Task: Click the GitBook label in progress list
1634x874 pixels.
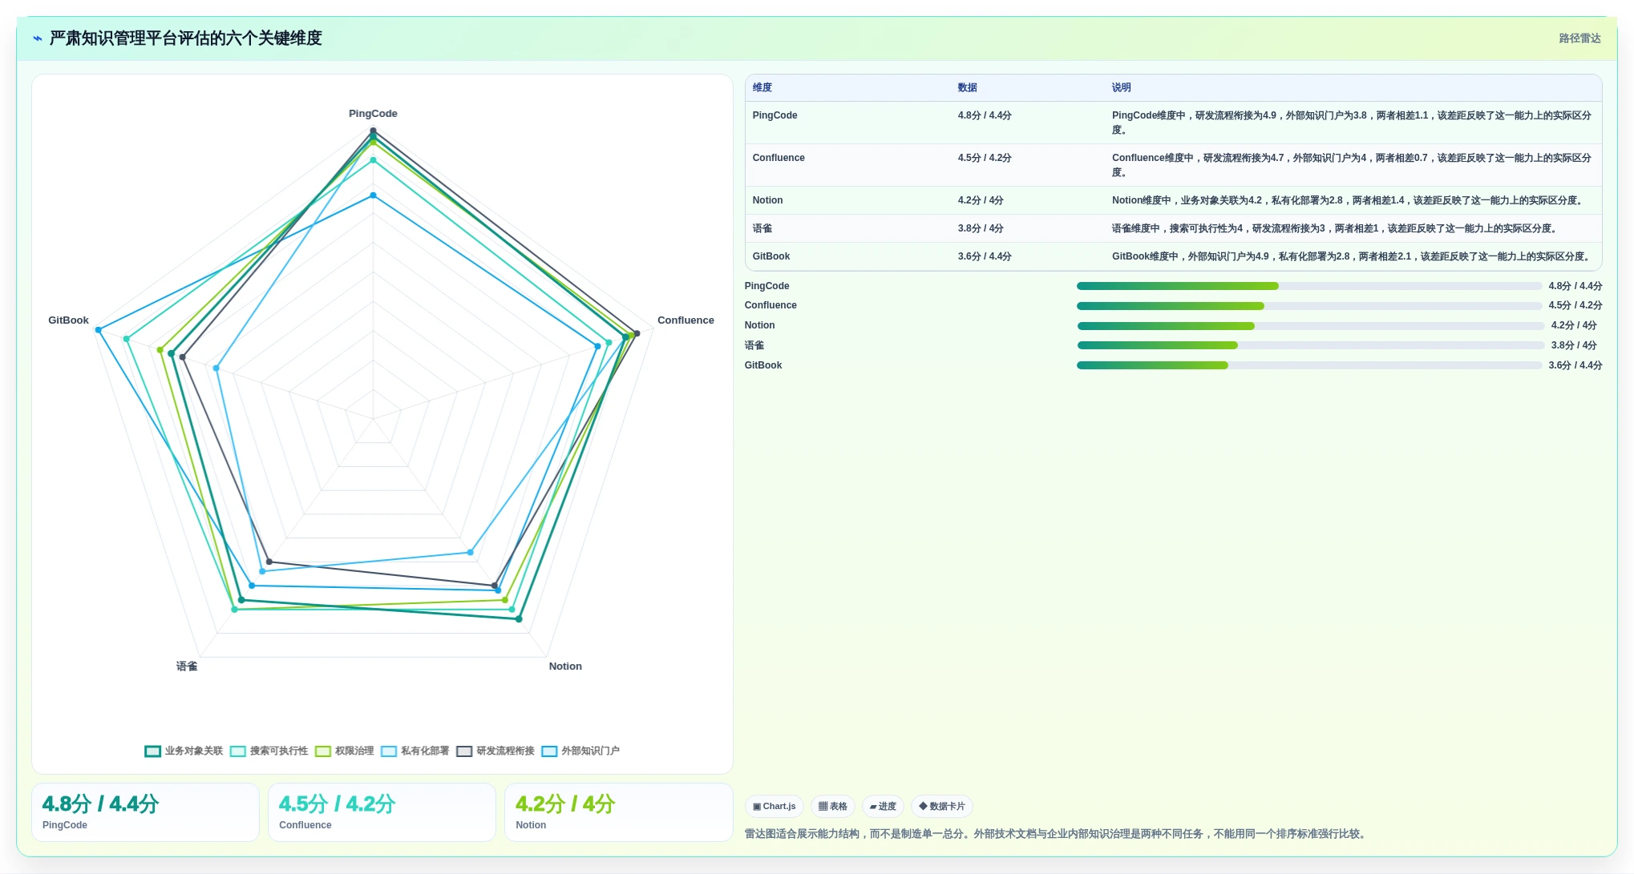Action: 763,365
